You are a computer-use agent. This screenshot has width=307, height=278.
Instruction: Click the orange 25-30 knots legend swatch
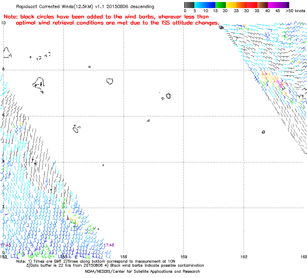coord(242,5)
